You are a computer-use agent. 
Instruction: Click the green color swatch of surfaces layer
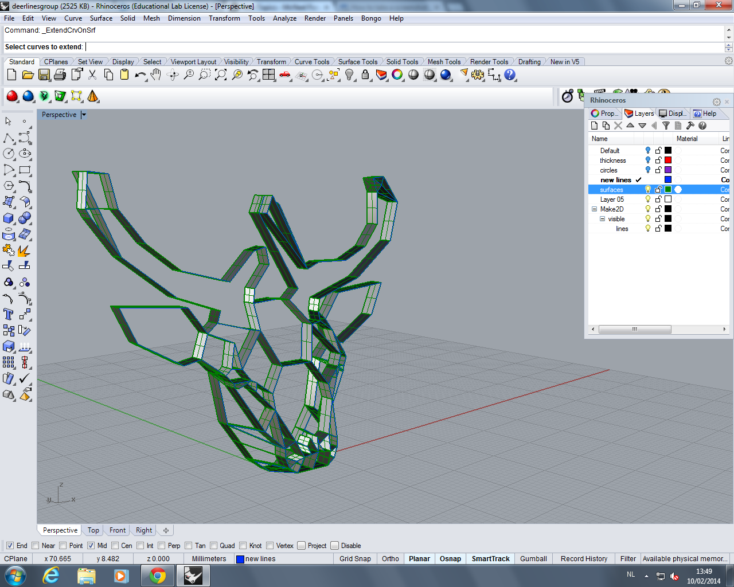668,190
